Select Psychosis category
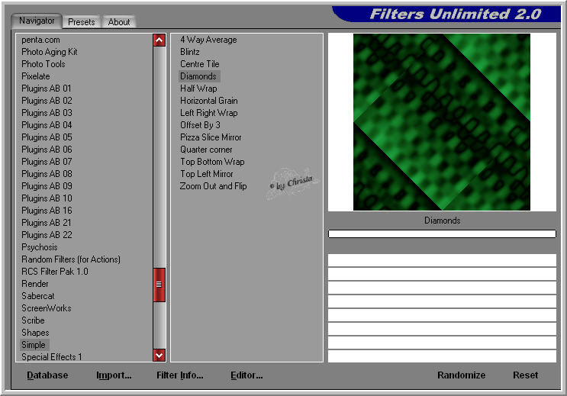The width and height of the screenshot is (567, 396). coord(40,247)
